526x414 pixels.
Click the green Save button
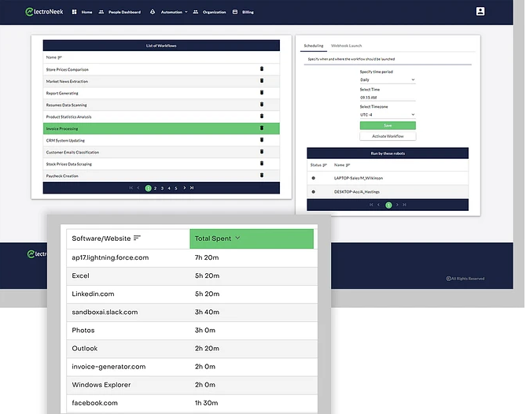(387, 125)
